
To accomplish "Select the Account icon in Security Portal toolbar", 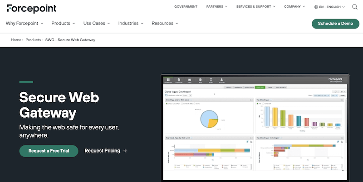I will click(x=221, y=81).
